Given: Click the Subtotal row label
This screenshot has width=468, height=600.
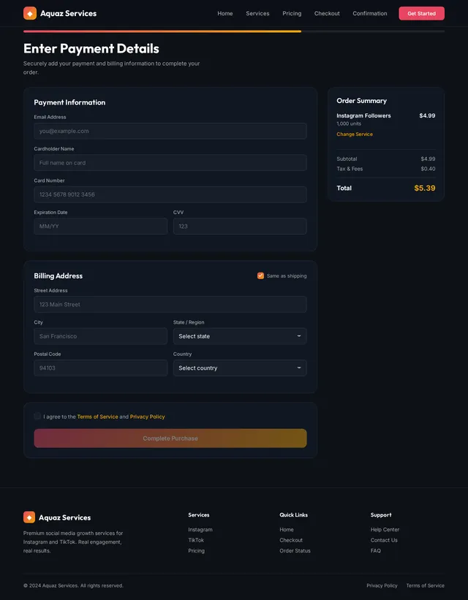Looking at the screenshot, I should coord(347,159).
